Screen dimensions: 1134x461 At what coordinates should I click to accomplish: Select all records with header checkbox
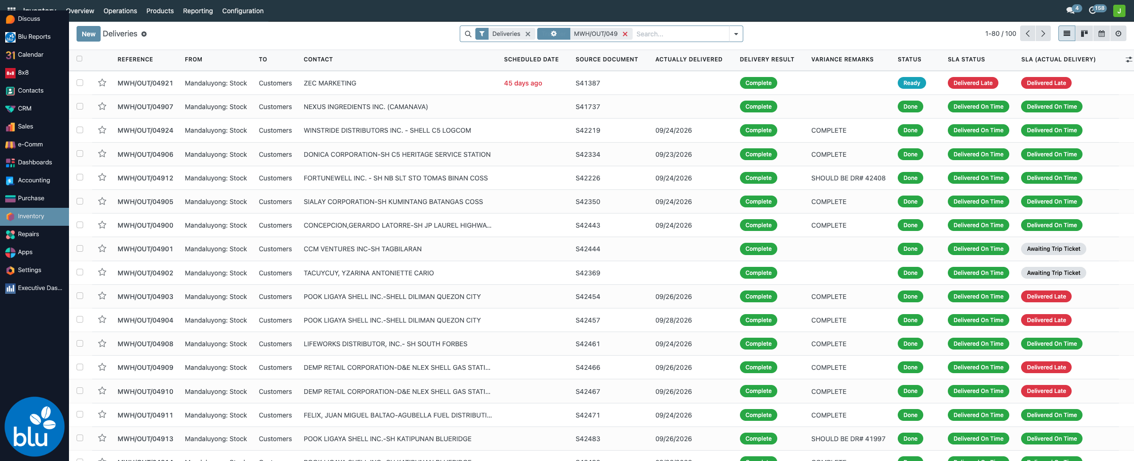click(79, 59)
